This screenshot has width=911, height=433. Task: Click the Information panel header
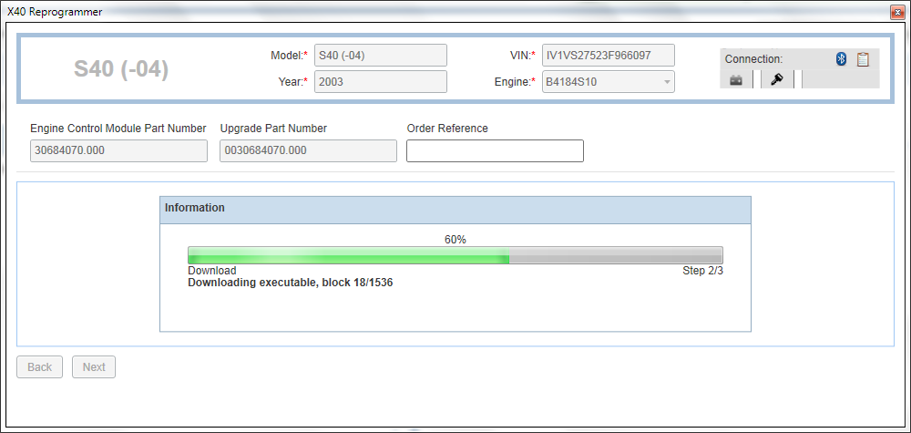455,210
